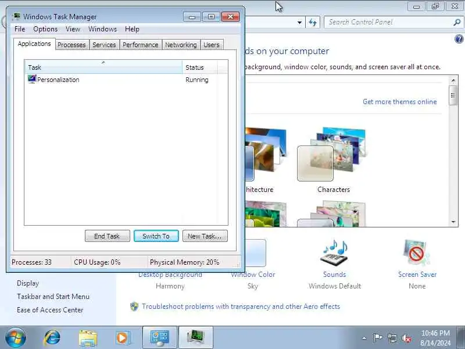This screenshot has width=465, height=349.
Task: Click the Running status of Personalization
Action: point(197,80)
